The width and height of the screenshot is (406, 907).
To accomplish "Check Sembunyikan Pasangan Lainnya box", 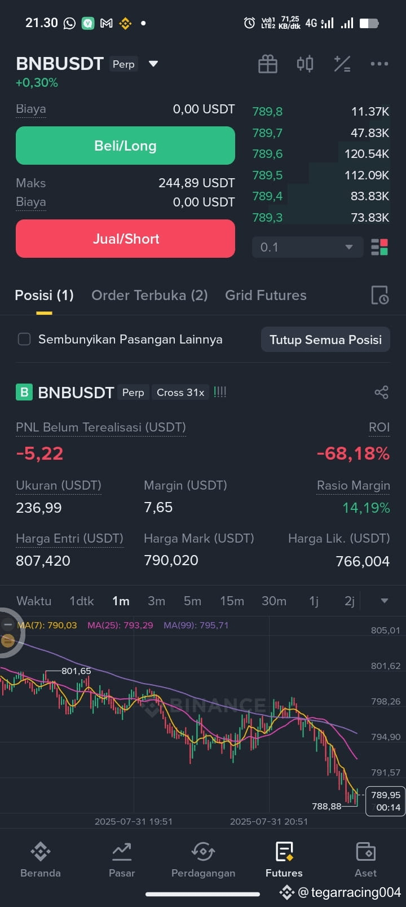I will point(24,339).
